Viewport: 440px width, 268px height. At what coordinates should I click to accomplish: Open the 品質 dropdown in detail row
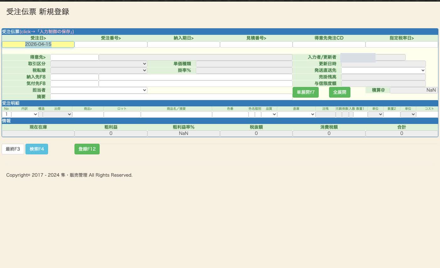(269, 115)
